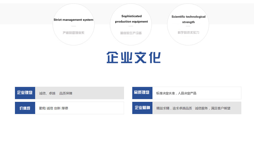Click the 精益求精，追求卓越品质 phrase
This screenshot has width=254, height=150.
point(174,108)
